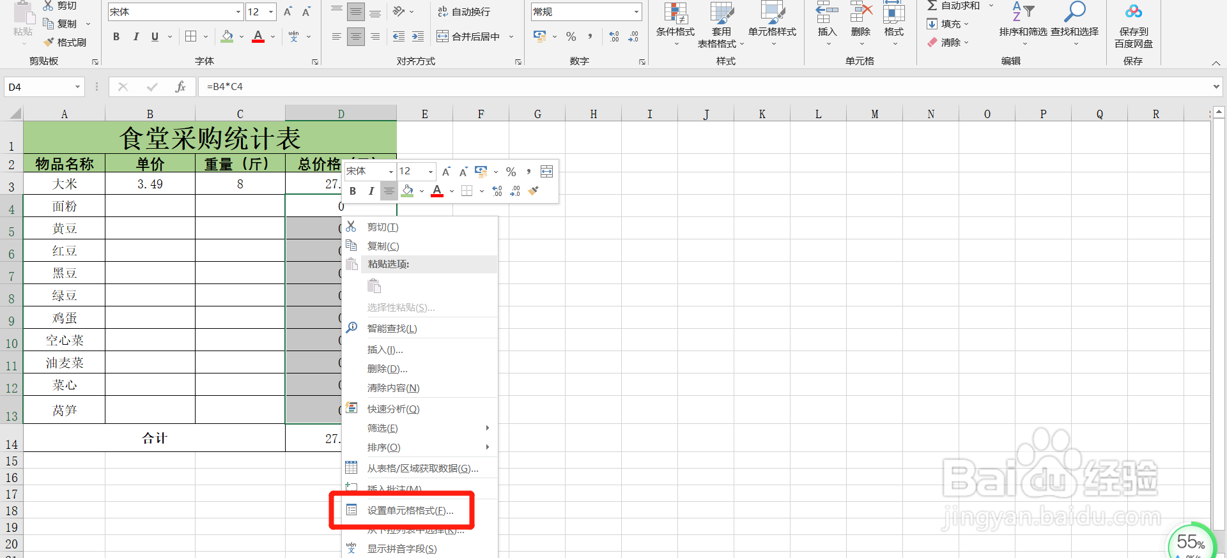This screenshot has width=1227, height=558.
Task: Click percent style in the mini toolbar
Action: (x=511, y=171)
